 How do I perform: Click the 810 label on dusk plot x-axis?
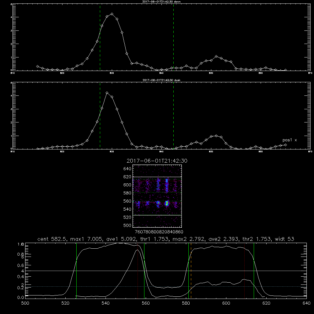[x=13, y=152]
